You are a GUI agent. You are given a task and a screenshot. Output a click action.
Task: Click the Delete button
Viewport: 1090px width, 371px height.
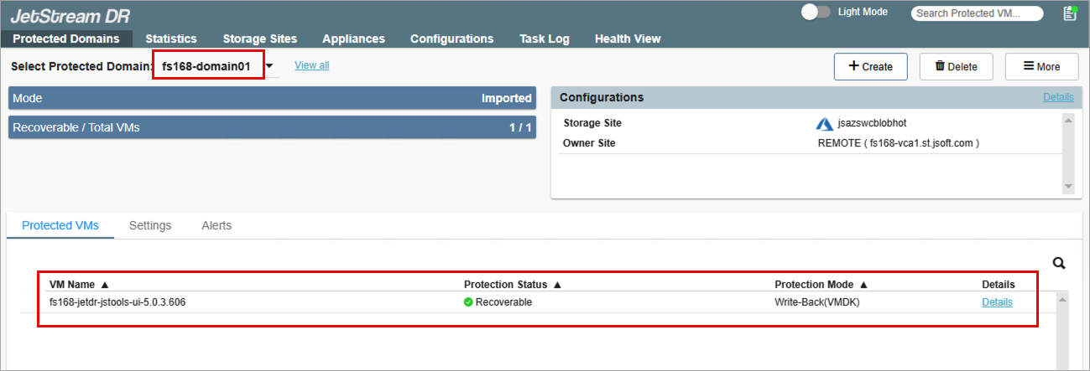pos(956,67)
